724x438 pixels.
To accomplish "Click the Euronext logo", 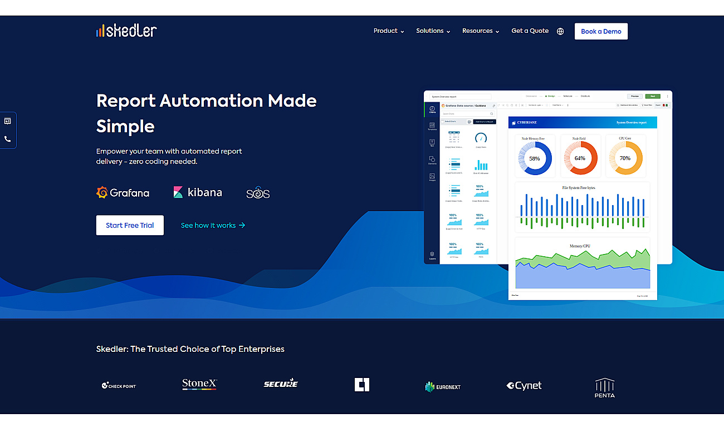I will pos(443,386).
